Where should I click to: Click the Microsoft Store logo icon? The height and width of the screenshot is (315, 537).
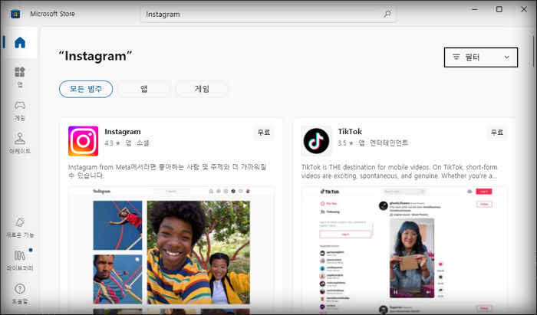point(15,14)
